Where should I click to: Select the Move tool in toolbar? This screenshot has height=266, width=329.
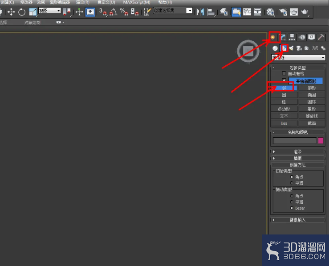coord(11,12)
